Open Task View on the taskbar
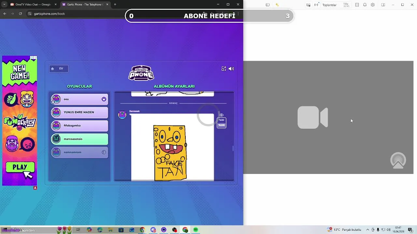The width and height of the screenshot is (417, 234). [78, 230]
